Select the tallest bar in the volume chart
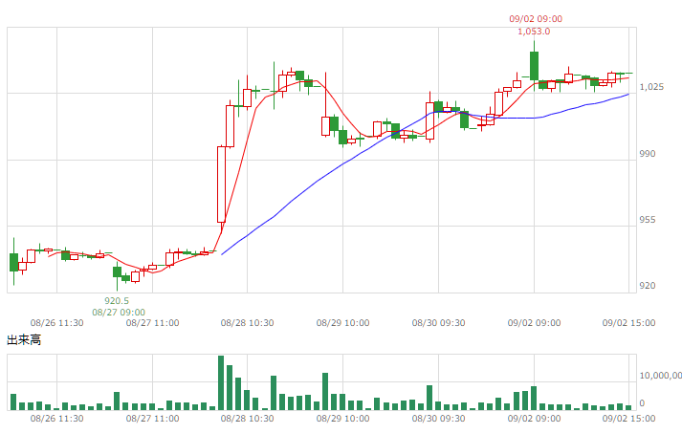Screen dimensions: 682x434 221,382
